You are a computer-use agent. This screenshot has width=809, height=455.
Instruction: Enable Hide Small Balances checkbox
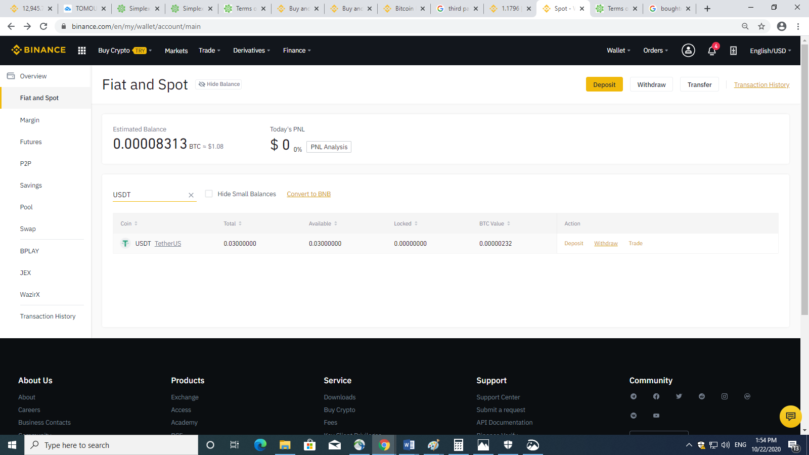[x=209, y=194]
